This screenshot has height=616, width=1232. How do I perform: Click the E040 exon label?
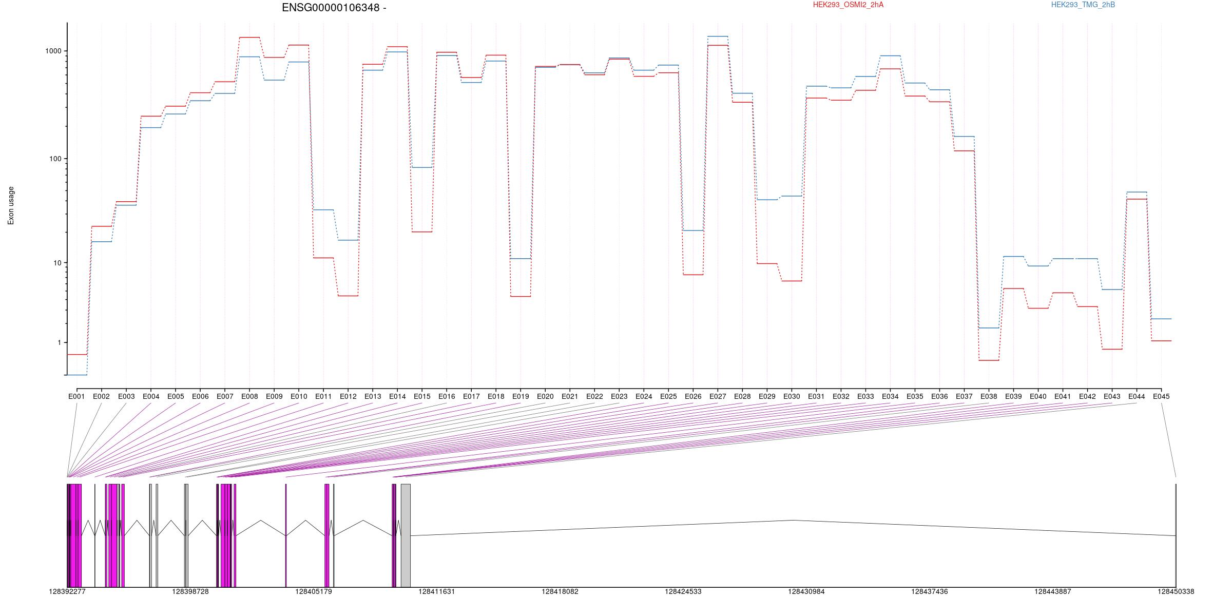(1038, 396)
